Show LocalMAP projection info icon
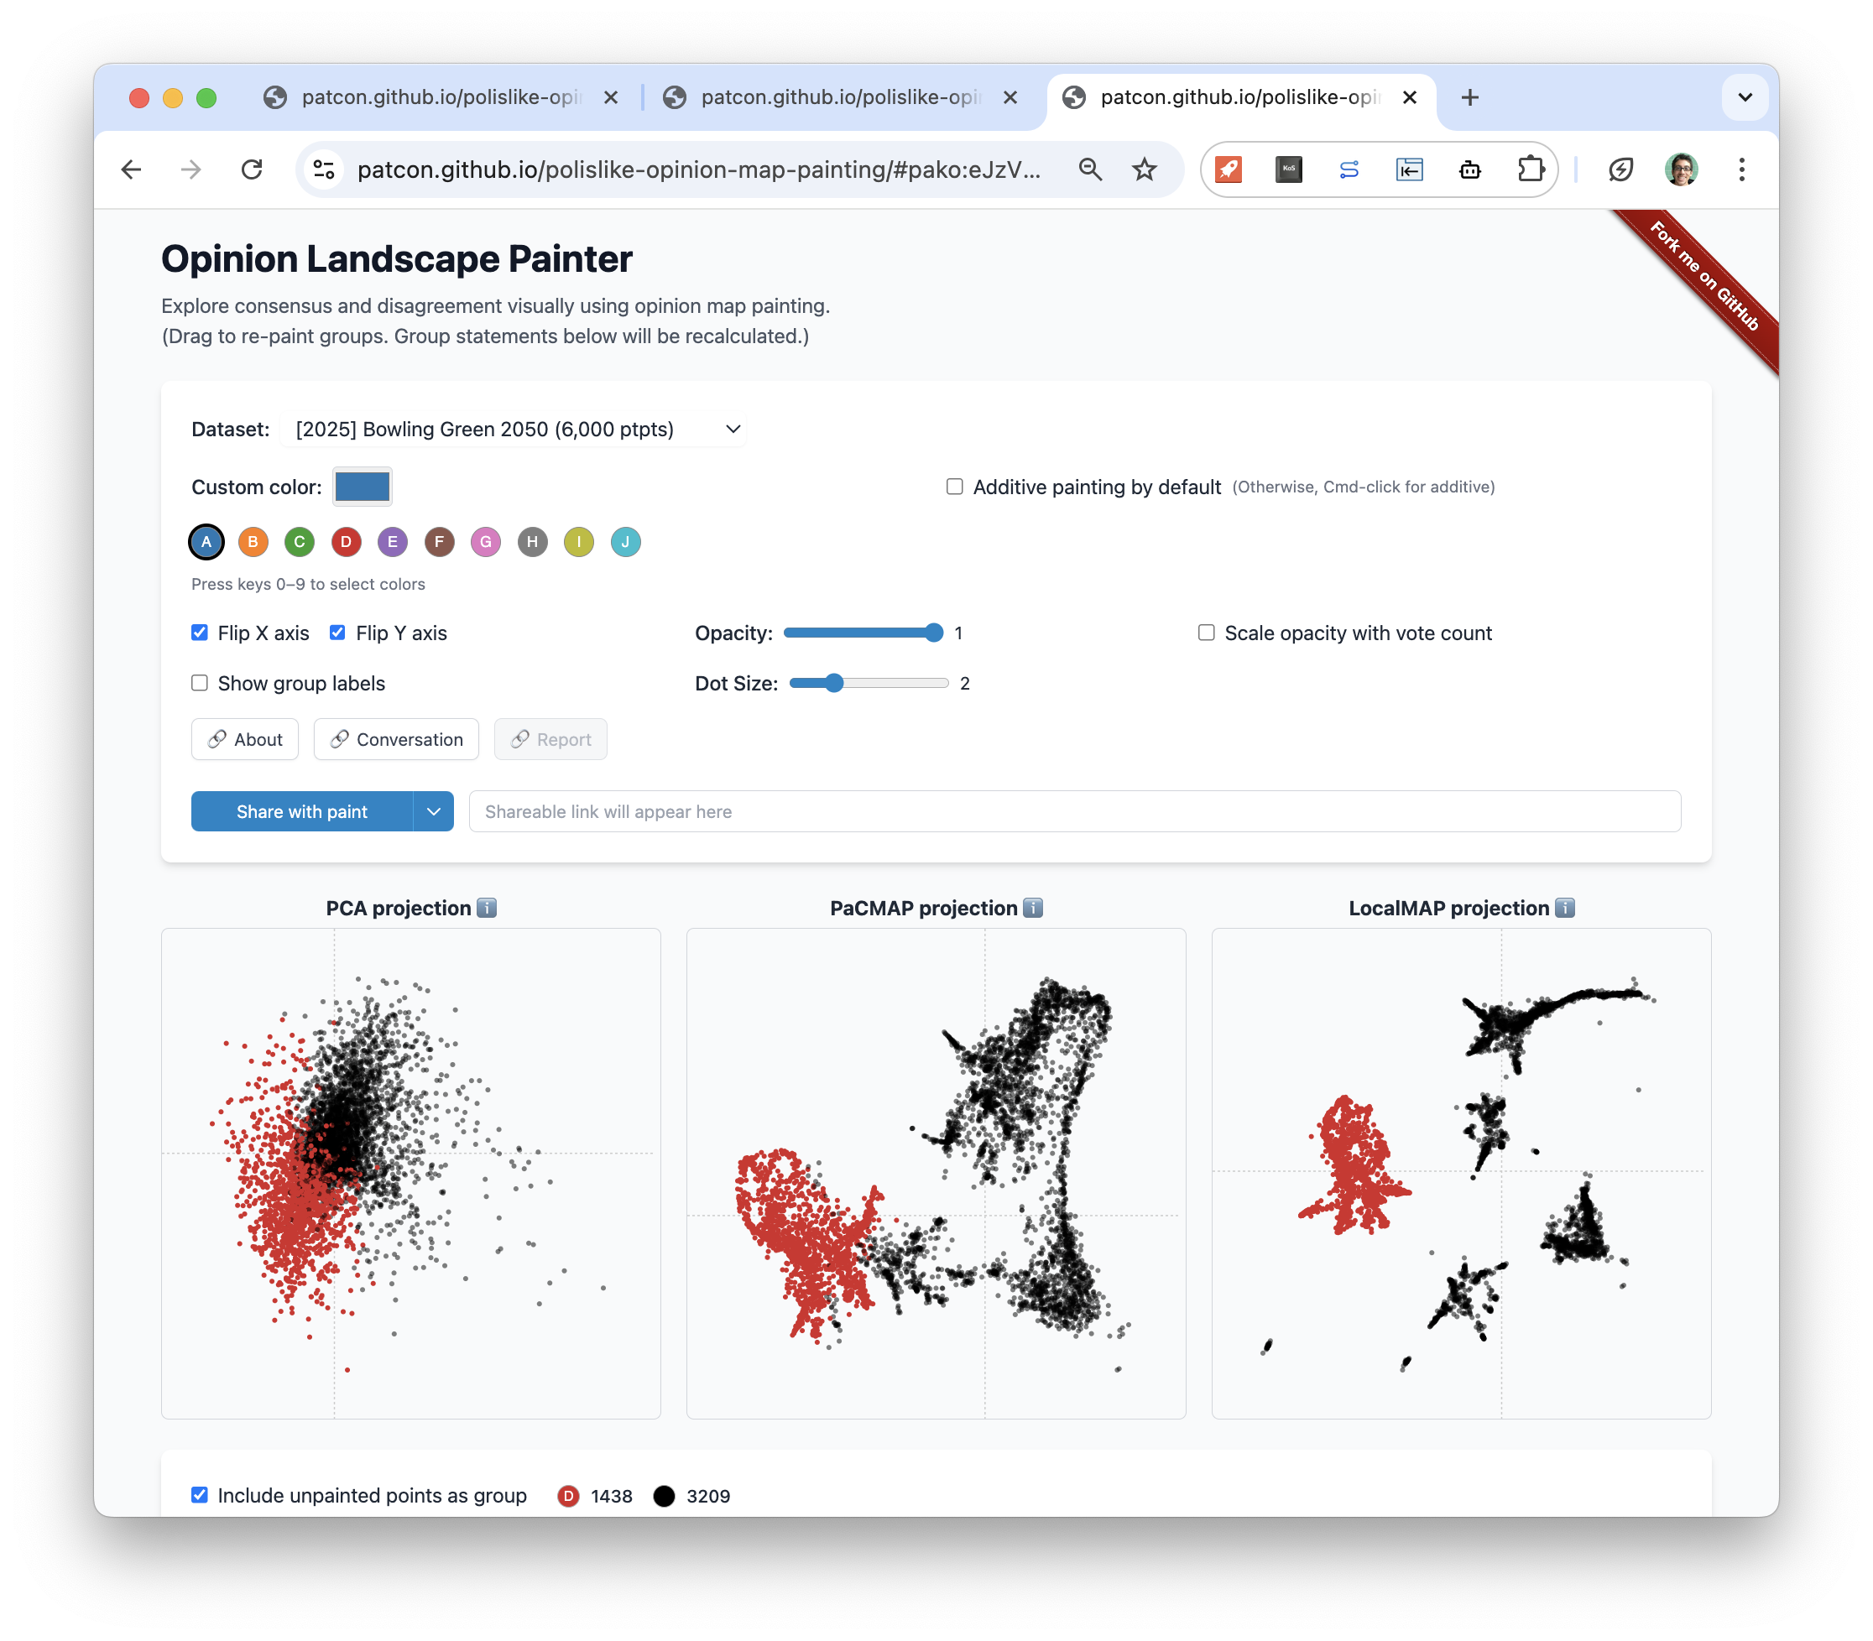This screenshot has width=1873, height=1641. pos(1565,908)
